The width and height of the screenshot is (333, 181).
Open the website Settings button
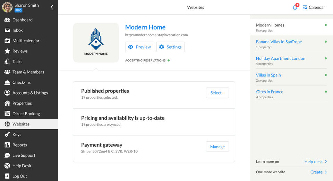(170, 47)
